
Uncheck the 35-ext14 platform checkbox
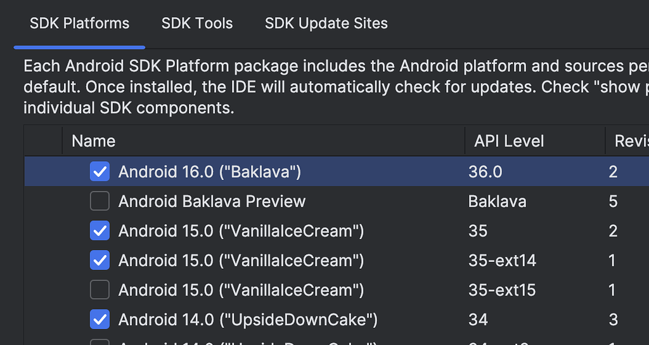click(x=100, y=260)
